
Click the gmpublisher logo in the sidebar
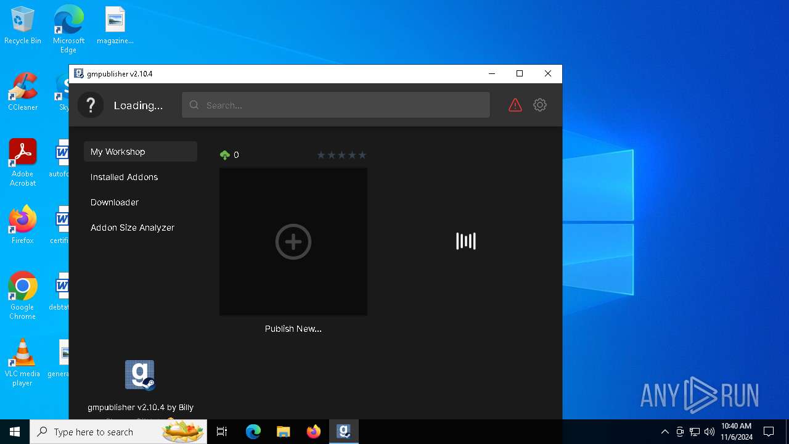click(140, 375)
